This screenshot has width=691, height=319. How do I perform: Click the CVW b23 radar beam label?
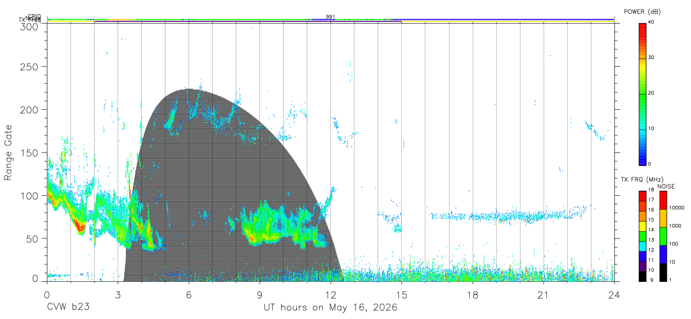point(68,308)
